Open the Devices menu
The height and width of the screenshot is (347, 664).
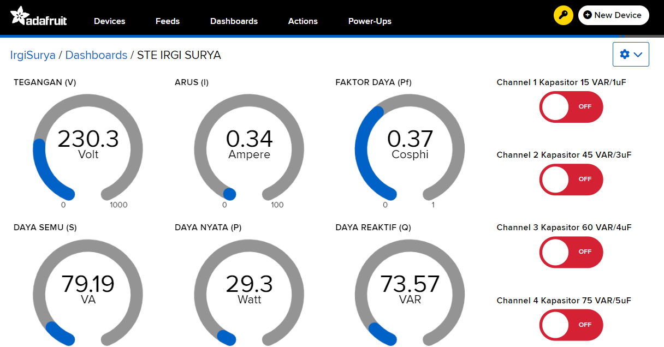click(109, 21)
